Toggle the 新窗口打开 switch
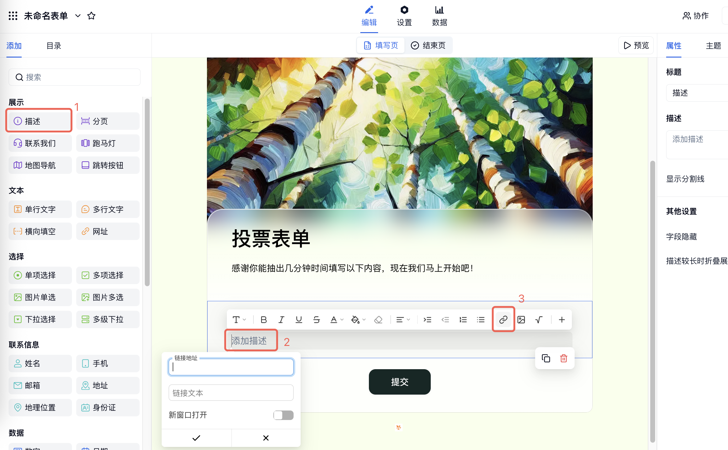728x450 pixels. click(283, 415)
